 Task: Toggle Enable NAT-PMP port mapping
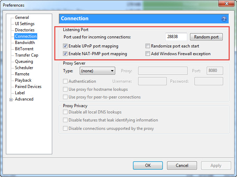coord(65,54)
